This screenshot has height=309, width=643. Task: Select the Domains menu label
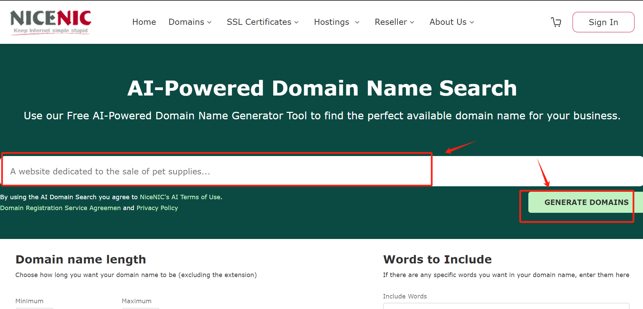[186, 22]
